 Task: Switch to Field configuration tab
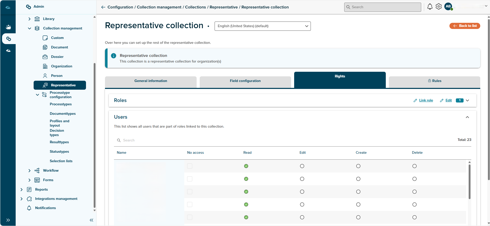(x=245, y=81)
